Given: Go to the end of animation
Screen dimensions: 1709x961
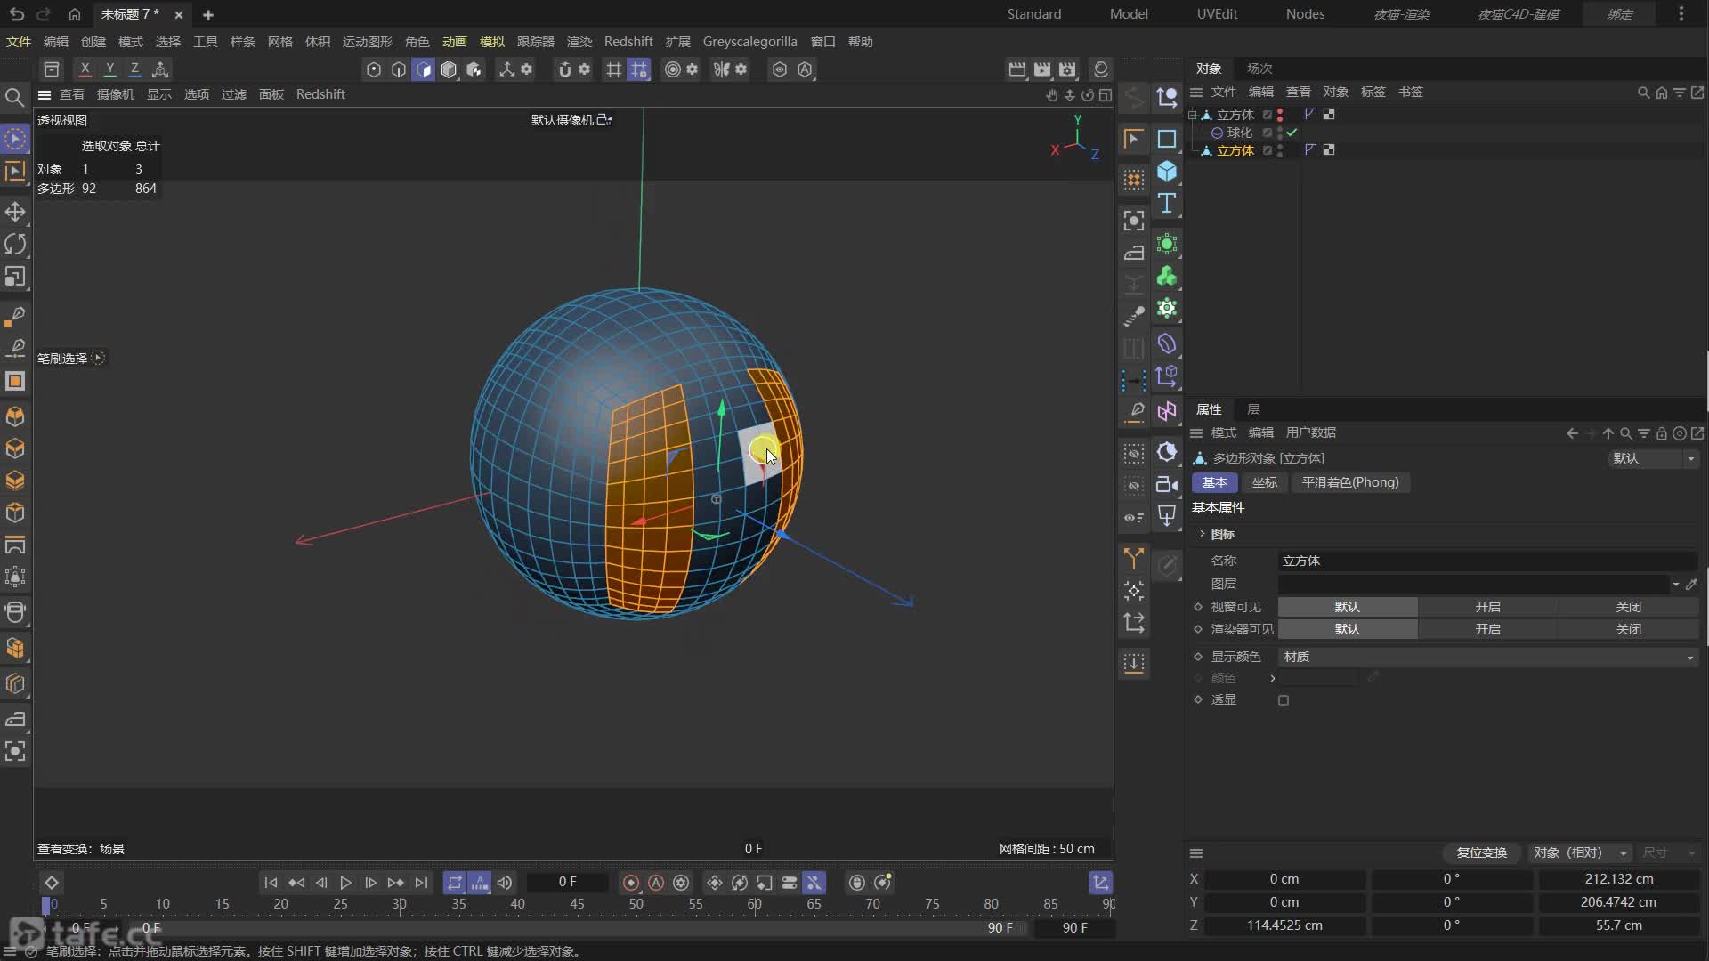Looking at the screenshot, I should pyautogui.click(x=421, y=883).
